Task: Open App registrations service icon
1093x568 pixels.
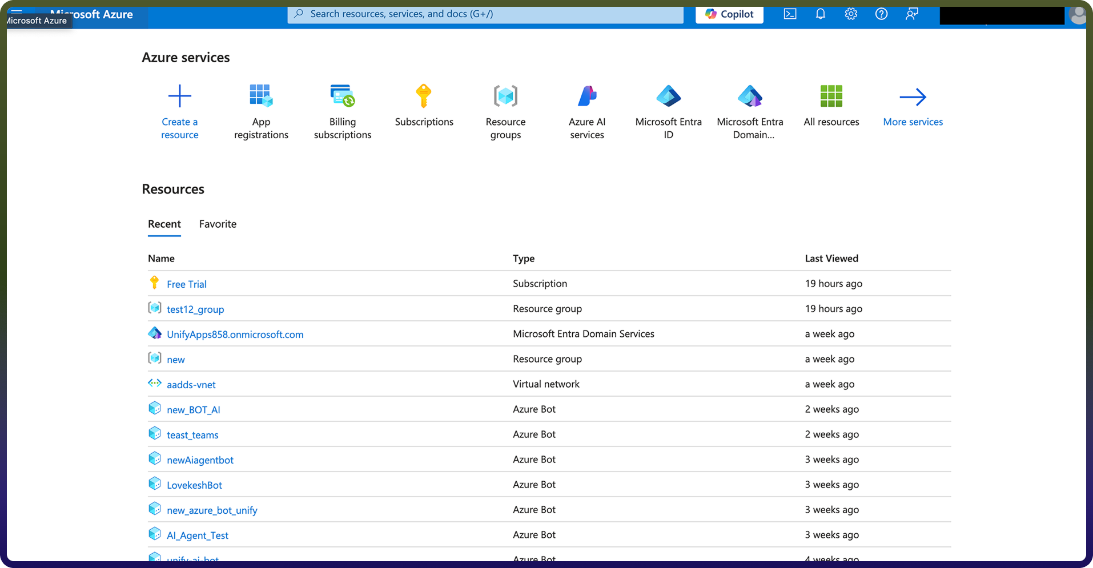Action: click(x=261, y=96)
